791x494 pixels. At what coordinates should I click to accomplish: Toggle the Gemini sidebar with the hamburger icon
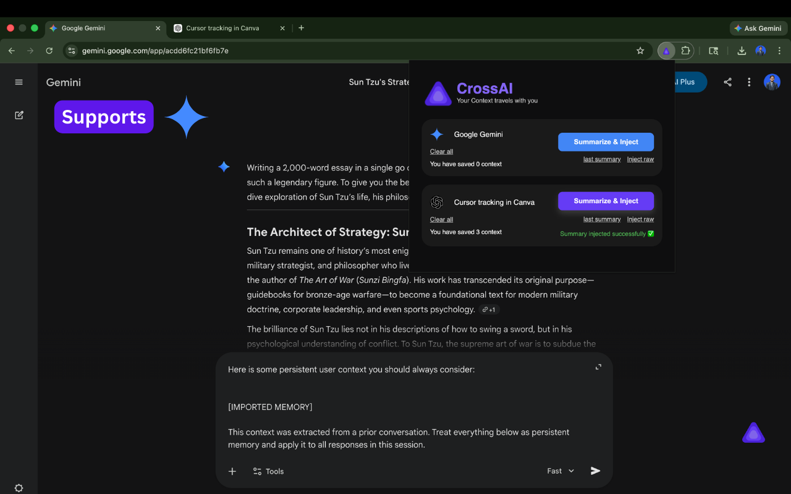pyautogui.click(x=19, y=82)
